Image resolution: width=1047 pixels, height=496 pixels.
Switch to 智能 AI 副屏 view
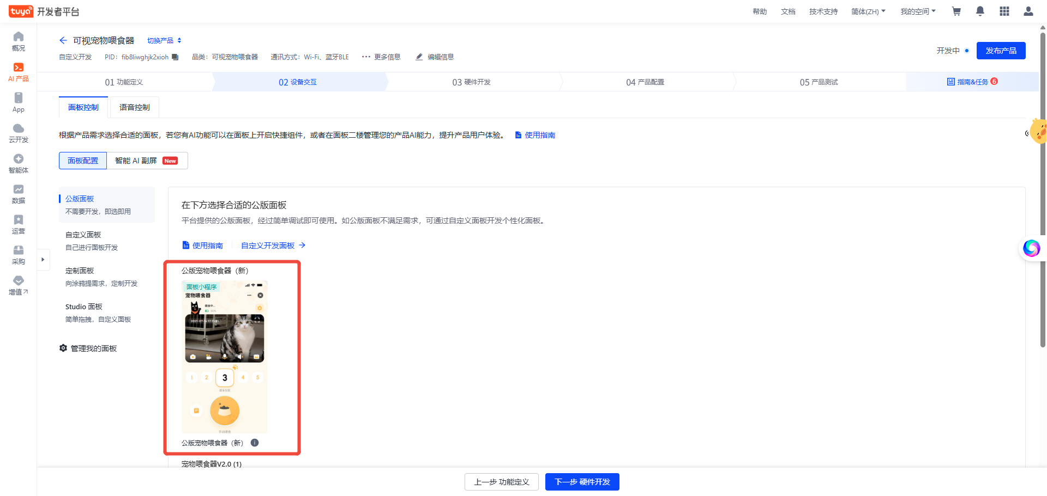click(x=136, y=160)
